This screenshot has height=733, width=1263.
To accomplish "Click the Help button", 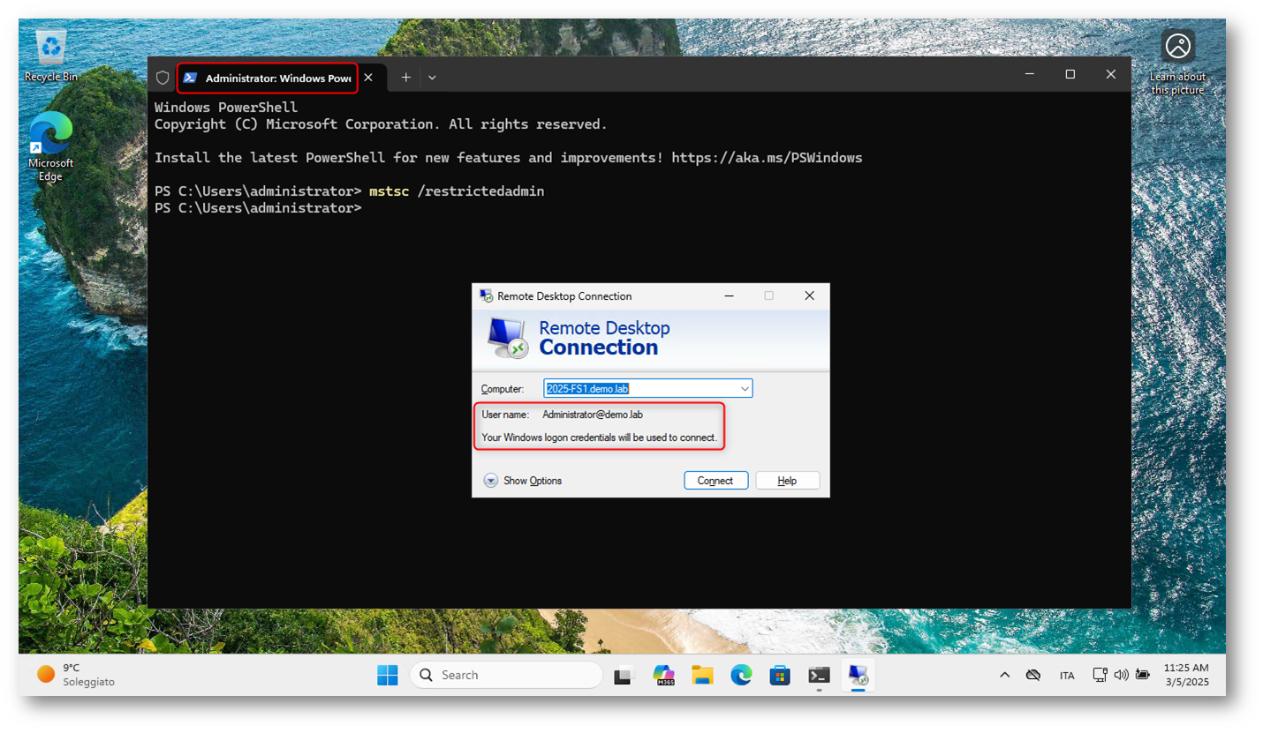I will pos(787,481).
